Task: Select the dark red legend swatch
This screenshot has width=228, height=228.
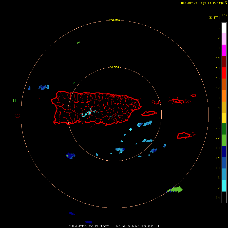Action: point(224,62)
